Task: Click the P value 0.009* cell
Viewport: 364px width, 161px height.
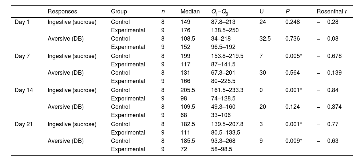Action: (293, 141)
